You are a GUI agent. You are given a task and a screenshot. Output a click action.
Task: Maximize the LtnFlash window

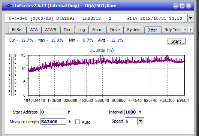click(182, 6)
